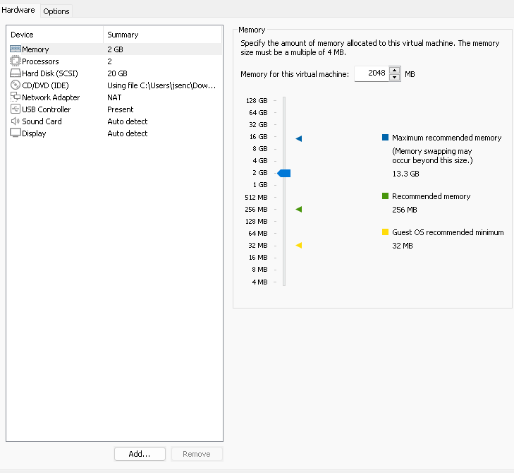Screen dimensions: 514x473
Task: Click the NAT network summary value
Action: 114,97
